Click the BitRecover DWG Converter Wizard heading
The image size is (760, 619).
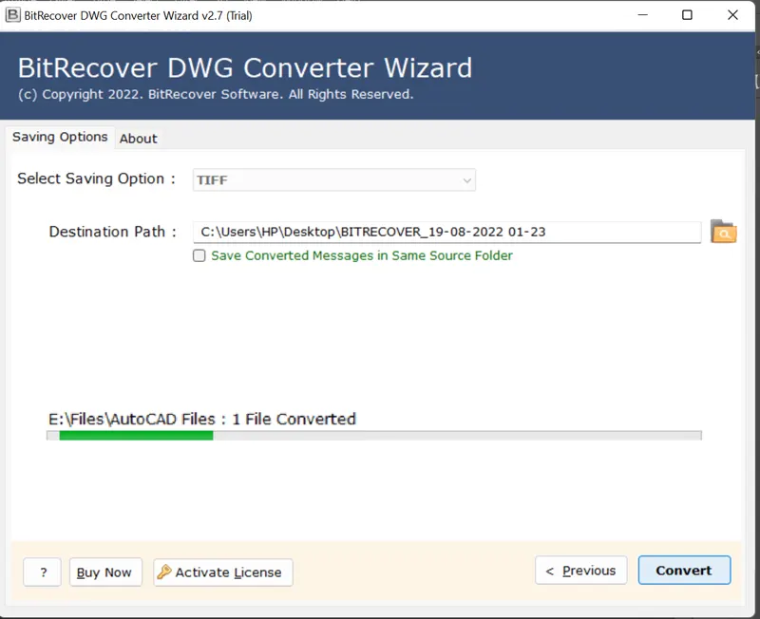245,67
